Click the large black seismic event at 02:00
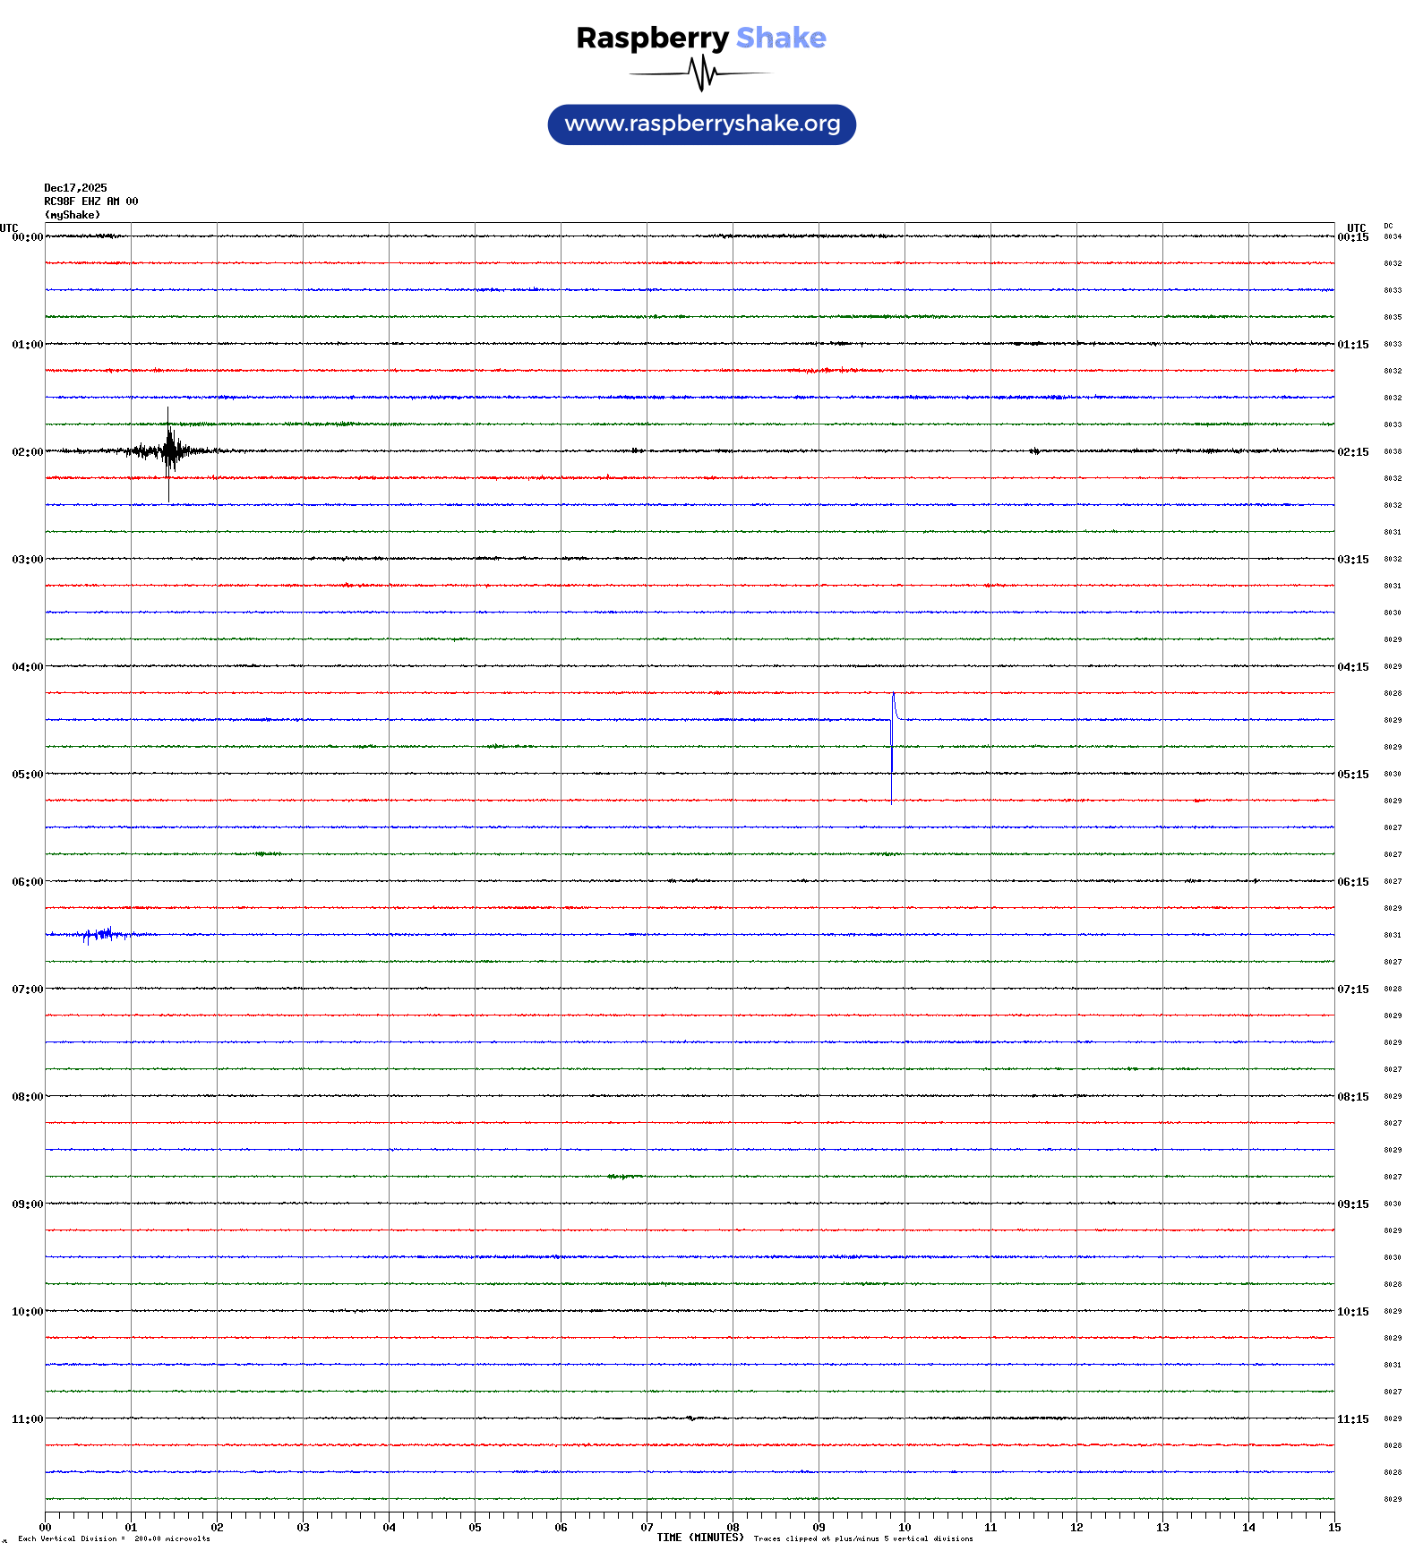The image size is (1406, 1551). pos(169,451)
